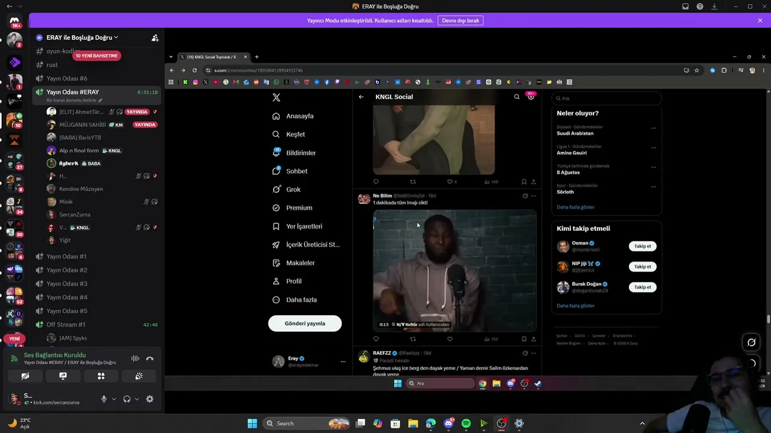Open Chrome tab search dropdown
Screen dimensions: 771x433
point(171,57)
